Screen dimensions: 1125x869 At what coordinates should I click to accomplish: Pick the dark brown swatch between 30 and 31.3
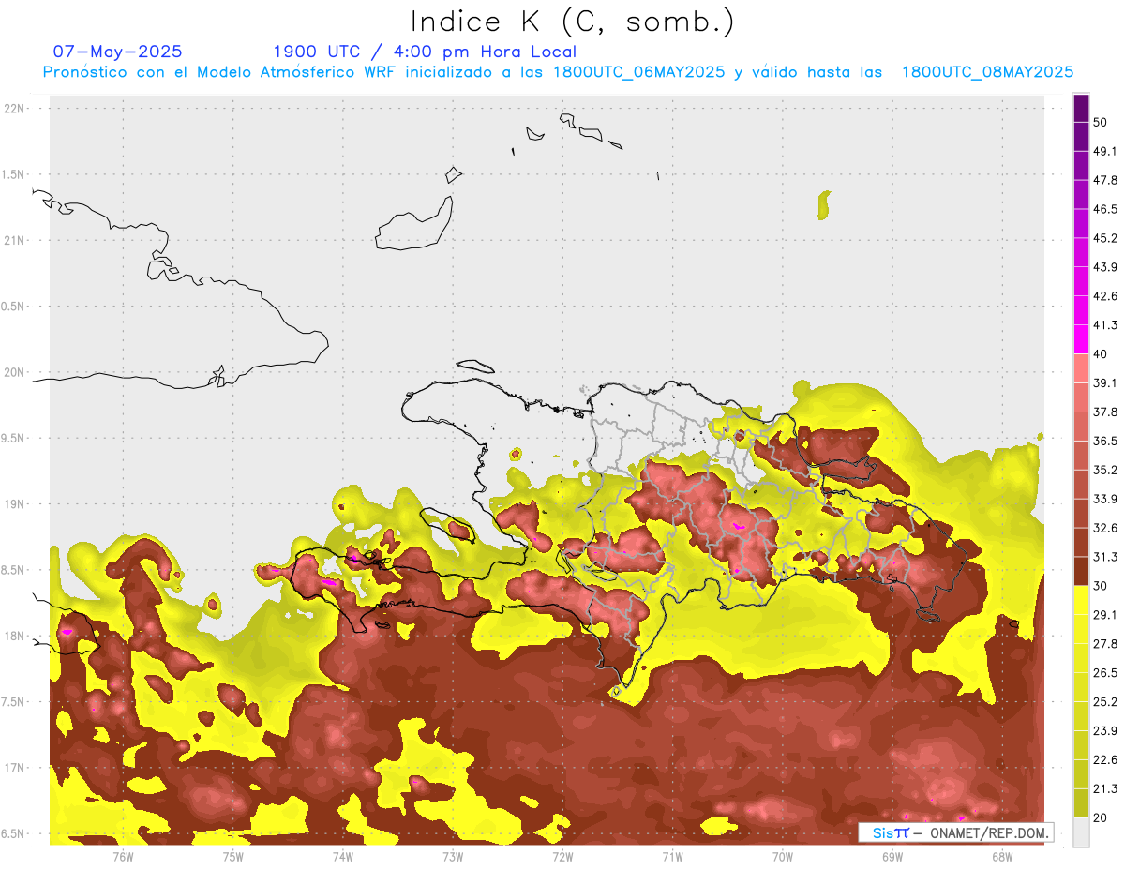(1081, 571)
